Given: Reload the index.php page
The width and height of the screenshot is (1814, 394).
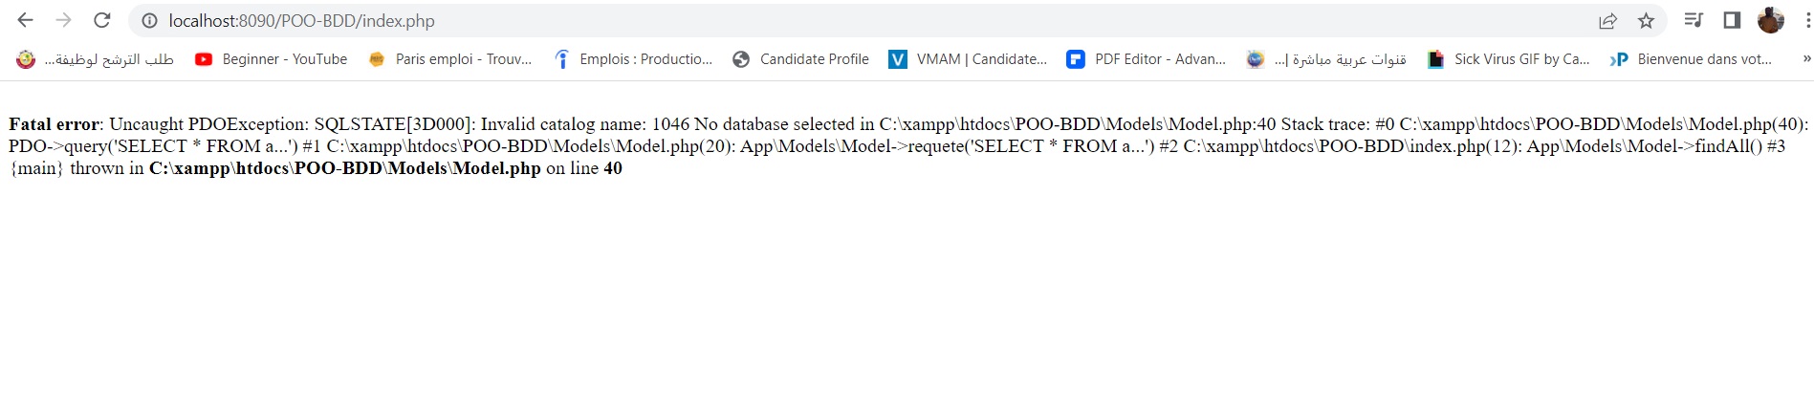Looking at the screenshot, I should (101, 20).
